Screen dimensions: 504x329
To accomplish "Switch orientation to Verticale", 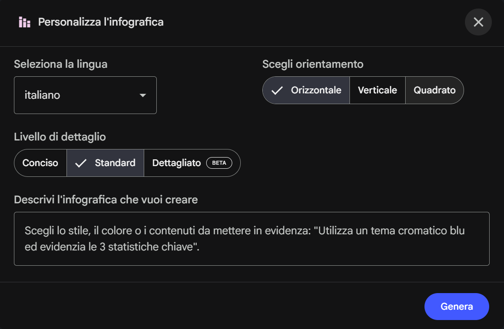I will tap(377, 90).
